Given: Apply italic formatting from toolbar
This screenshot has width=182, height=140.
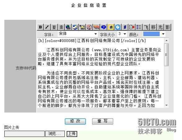Looking at the screenshot, I should click(x=47, y=27).
